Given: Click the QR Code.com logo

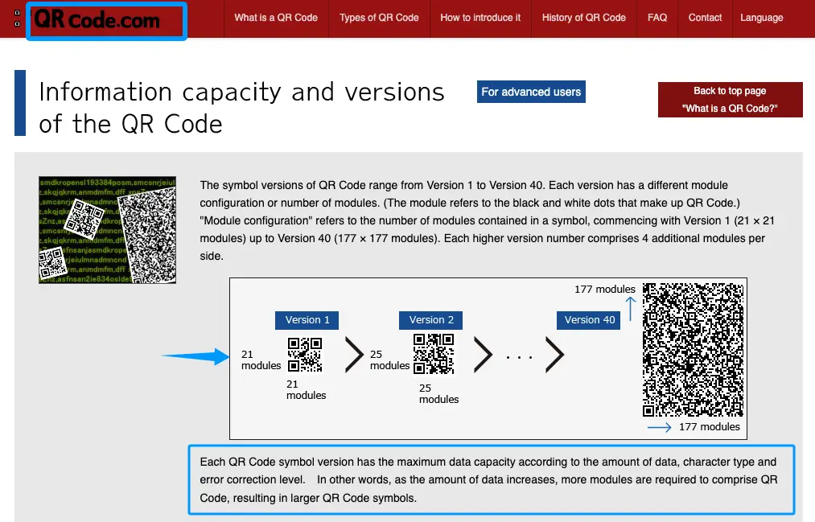Looking at the screenshot, I should pos(97,20).
